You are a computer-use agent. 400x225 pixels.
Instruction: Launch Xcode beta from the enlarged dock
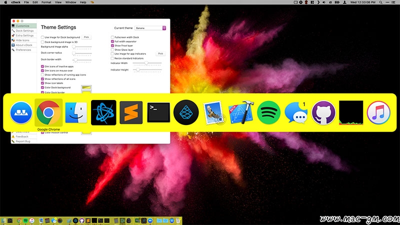point(241,112)
